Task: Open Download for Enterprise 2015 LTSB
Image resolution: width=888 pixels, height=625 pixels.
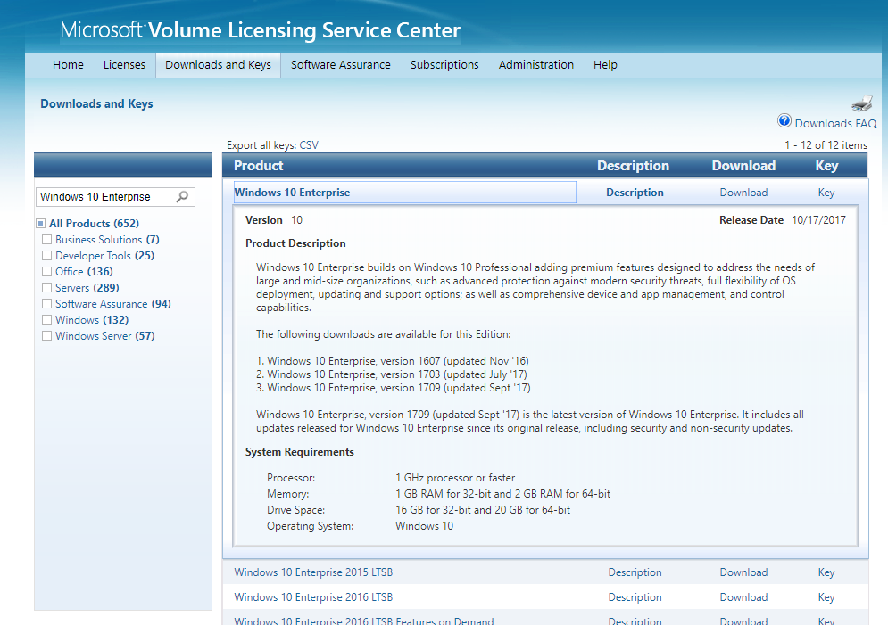Action: coord(743,572)
